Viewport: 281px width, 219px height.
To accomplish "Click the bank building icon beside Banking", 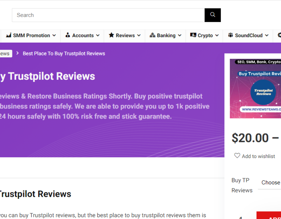I will (152, 35).
